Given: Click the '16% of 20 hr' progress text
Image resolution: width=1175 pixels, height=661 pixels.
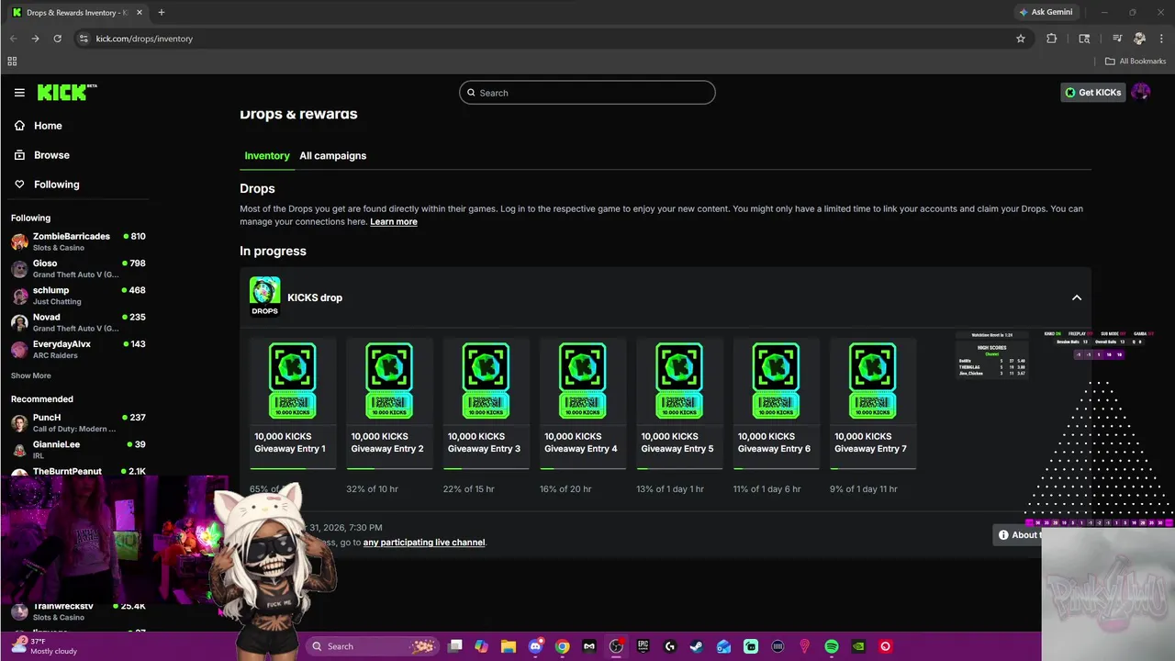Looking at the screenshot, I should click(x=565, y=488).
